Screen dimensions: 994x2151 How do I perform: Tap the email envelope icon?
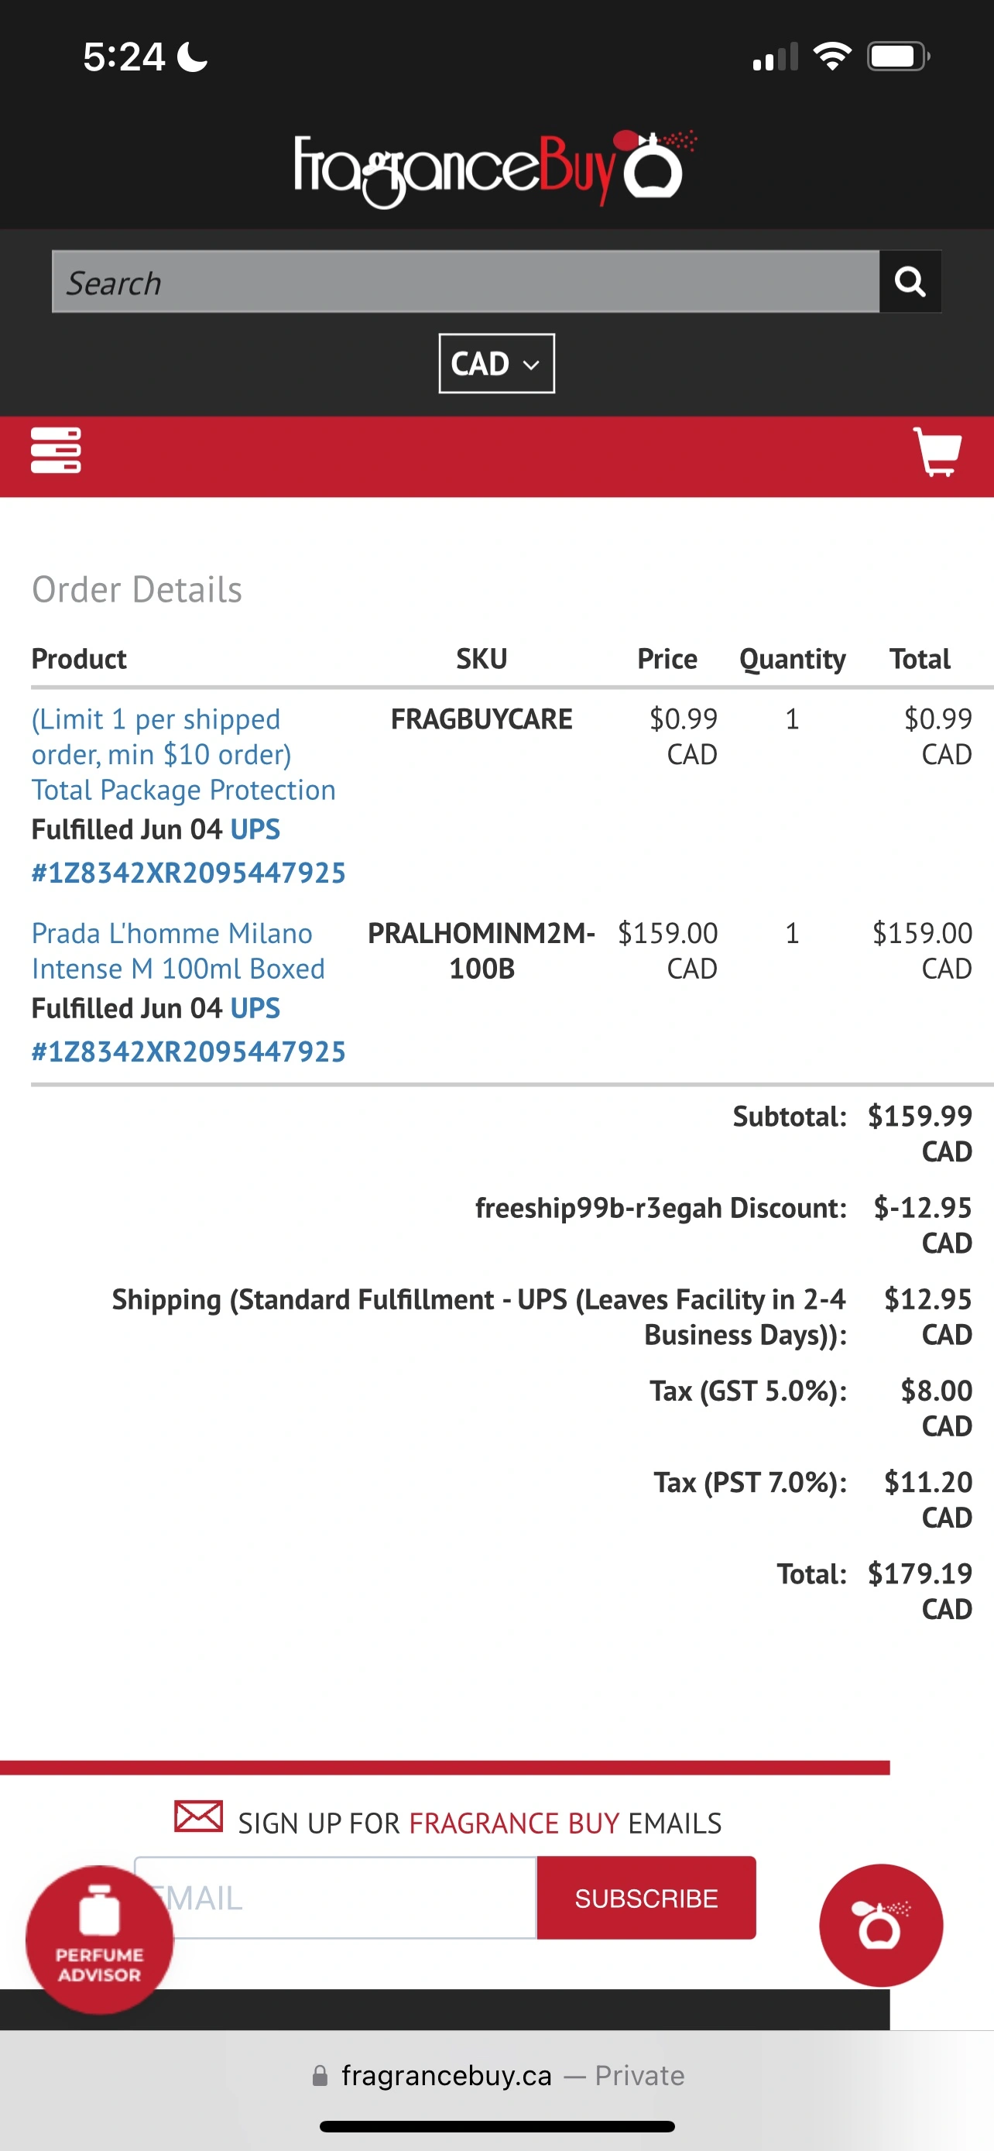point(199,1817)
